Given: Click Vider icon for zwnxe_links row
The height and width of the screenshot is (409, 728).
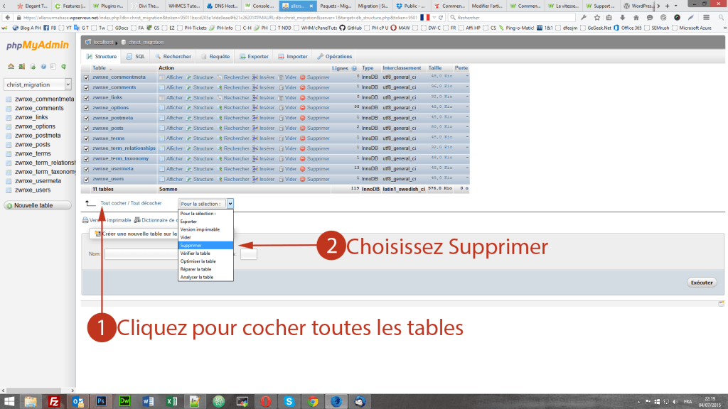Looking at the screenshot, I should tap(281, 98).
